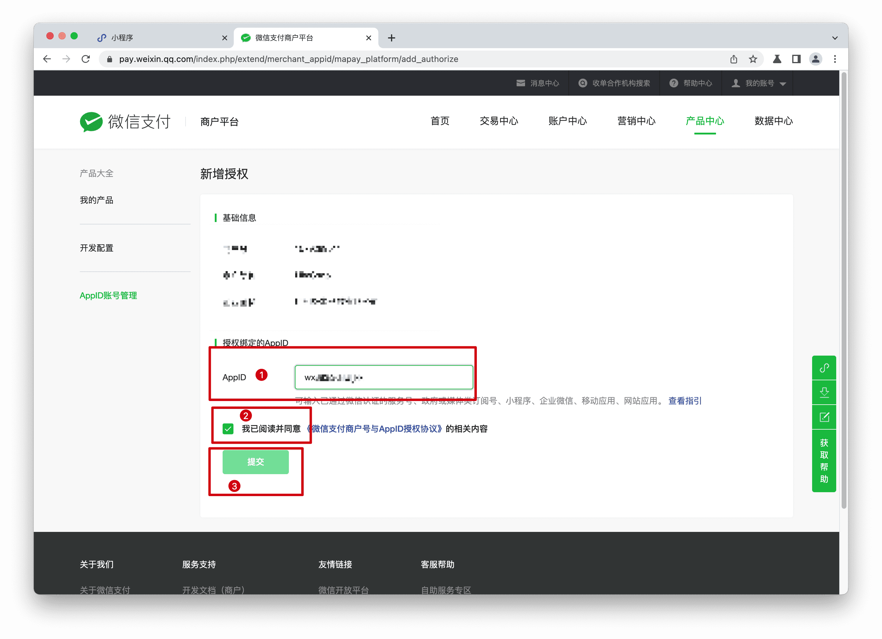
Task: Click the 收单合作机构搜索 magnifier icon
Action: point(583,83)
